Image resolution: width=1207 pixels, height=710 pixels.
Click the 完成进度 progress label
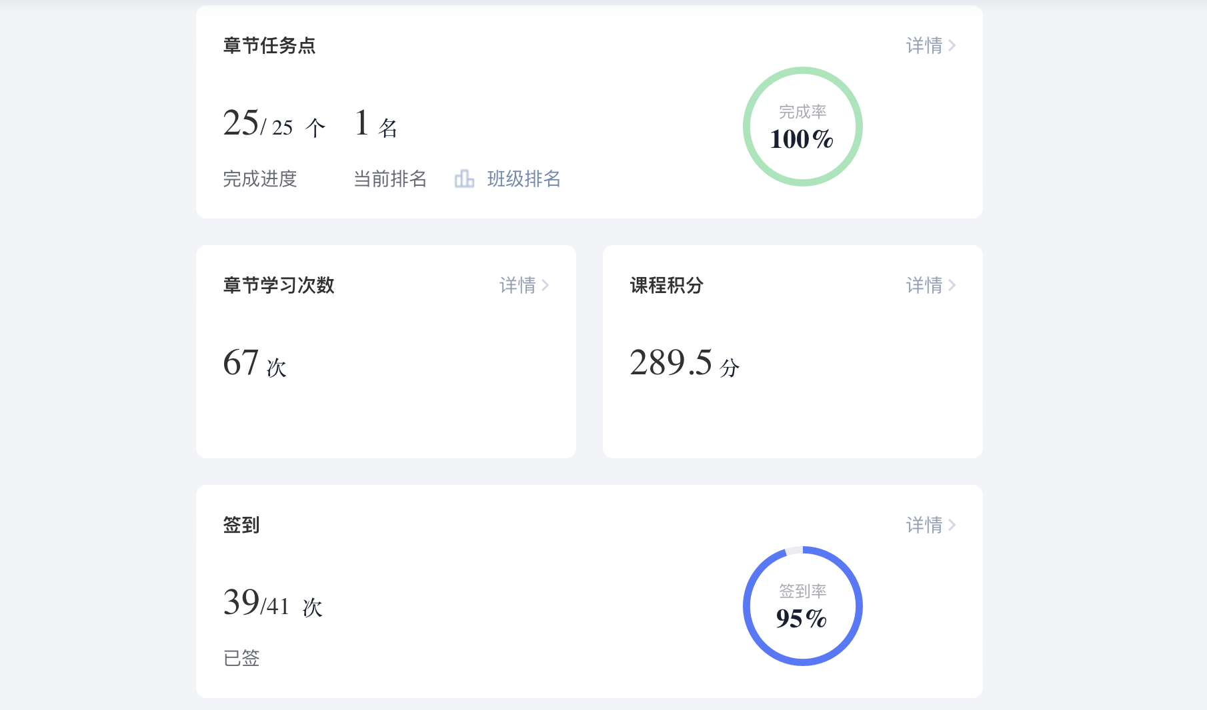pyautogui.click(x=260, y=178)
